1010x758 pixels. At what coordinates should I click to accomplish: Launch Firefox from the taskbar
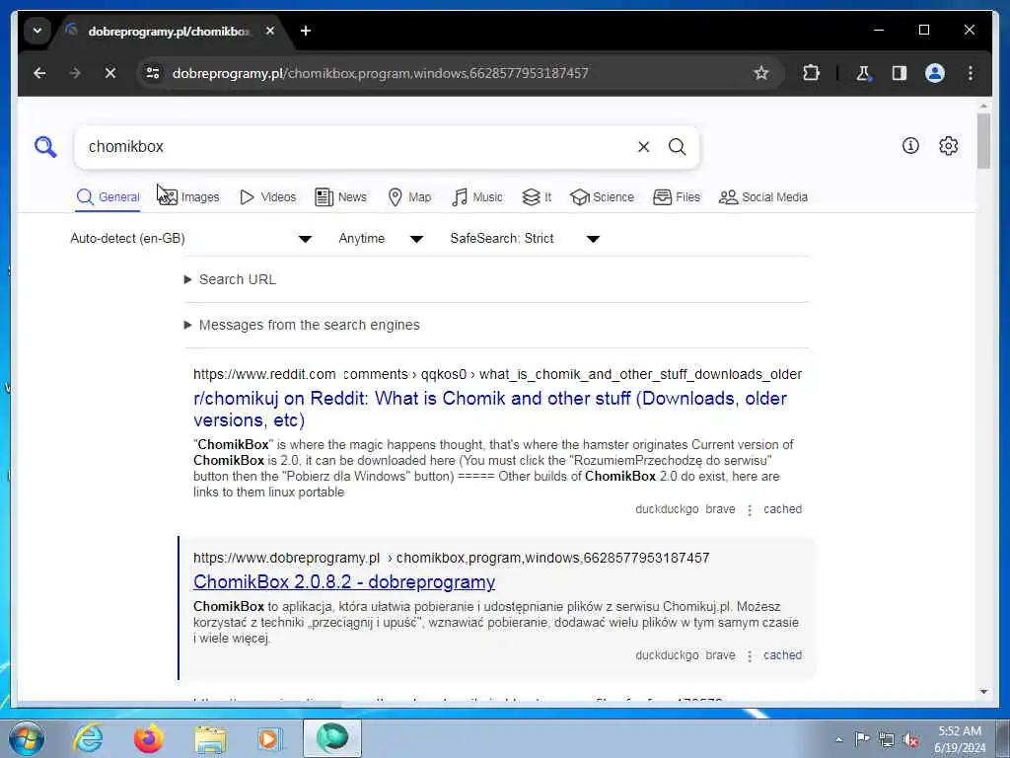pos(149,738)
